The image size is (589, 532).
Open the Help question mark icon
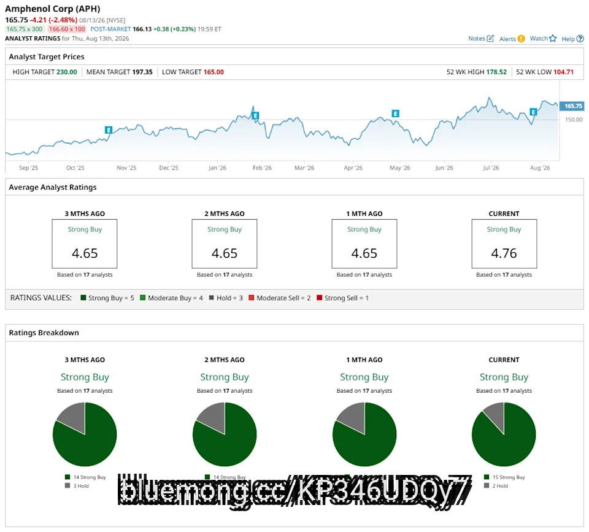pyautogui.click(x=580, y=39)
